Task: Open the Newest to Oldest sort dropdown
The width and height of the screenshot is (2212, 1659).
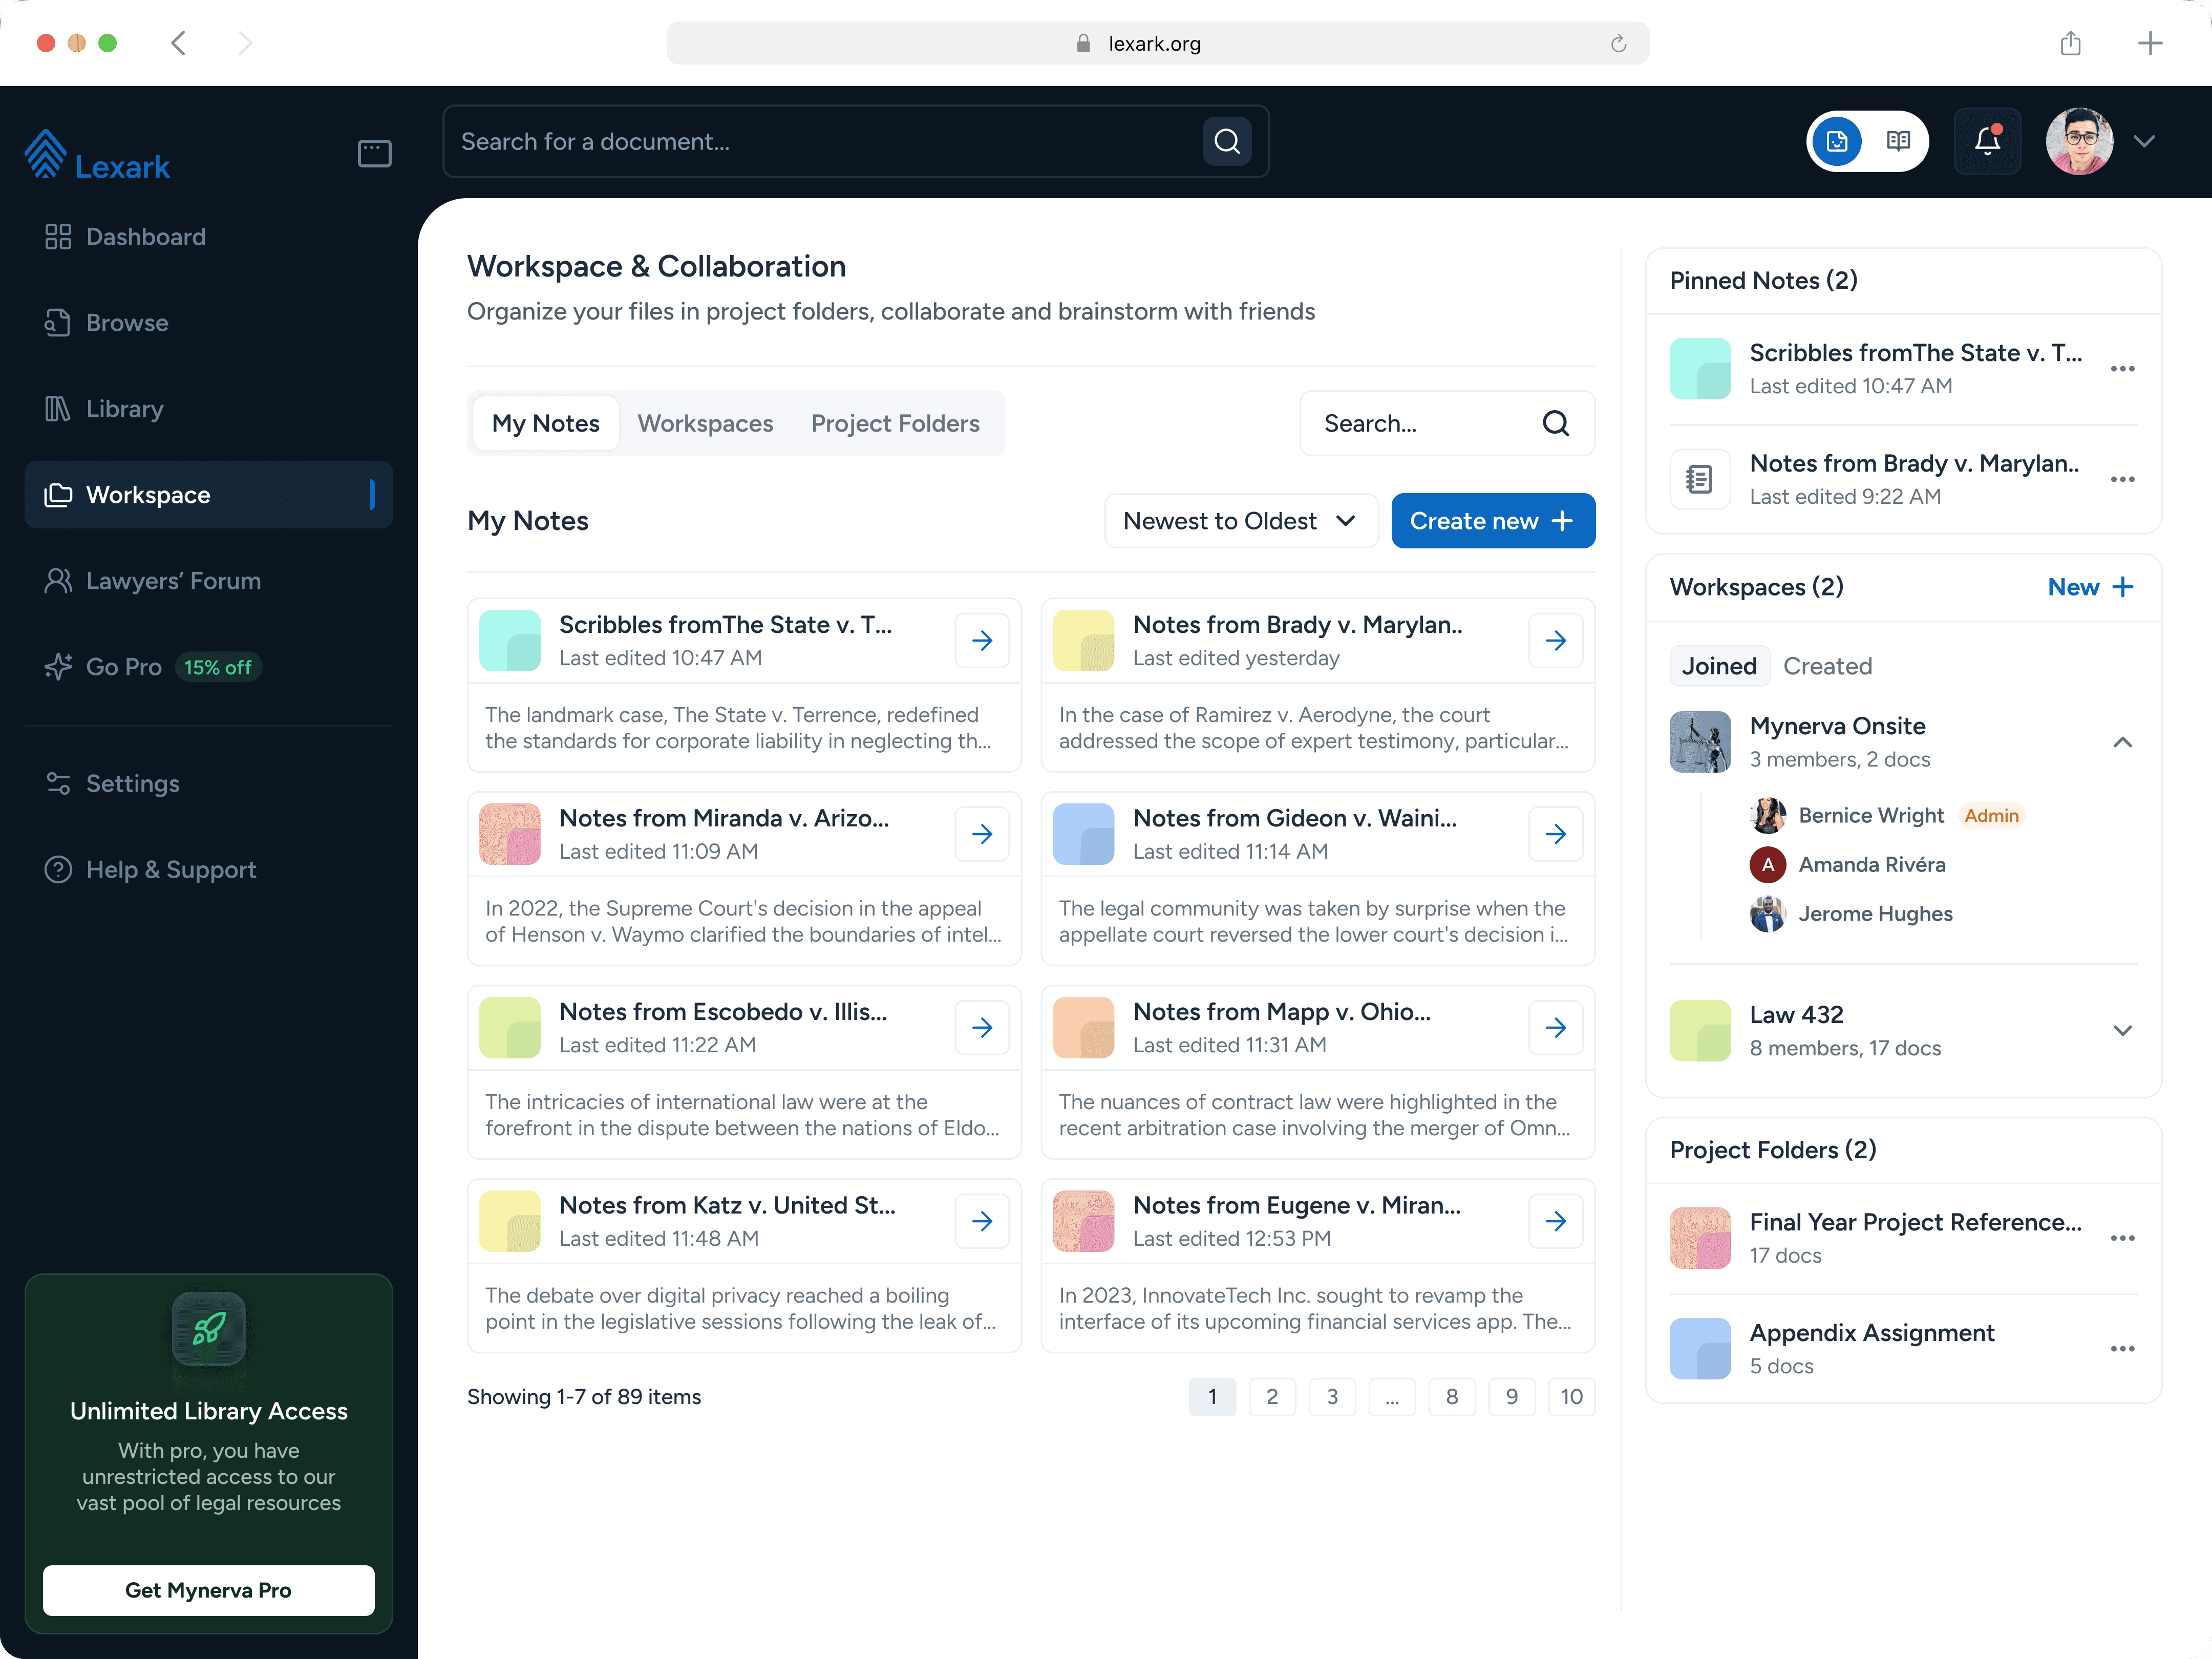Action: [x=1240, y=521]
